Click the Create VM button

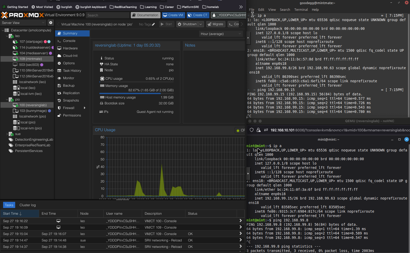coord(173,15)
